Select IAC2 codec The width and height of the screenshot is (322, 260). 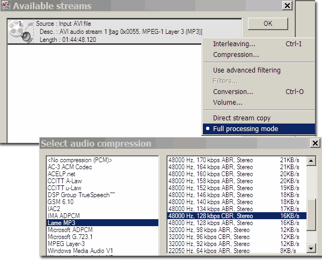(x=103, y=209)
